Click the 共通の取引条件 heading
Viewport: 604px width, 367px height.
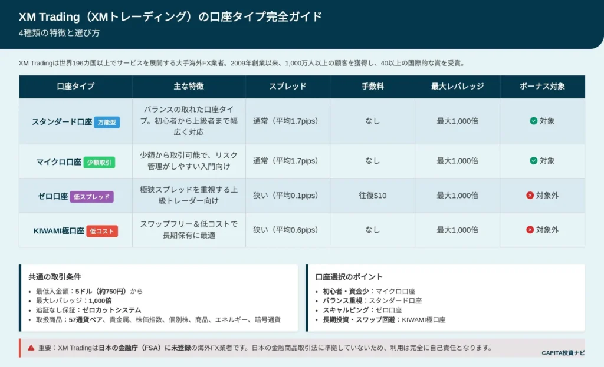[55, 277]
